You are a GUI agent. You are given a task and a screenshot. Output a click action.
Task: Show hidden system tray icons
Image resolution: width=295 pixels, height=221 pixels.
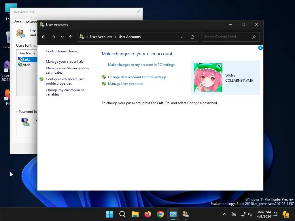coord(225,214)
